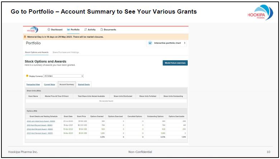This screenshot has width=280, height=159.
Task: Click the bell icon in Memorial Day alert
Action: click(25, 37)
